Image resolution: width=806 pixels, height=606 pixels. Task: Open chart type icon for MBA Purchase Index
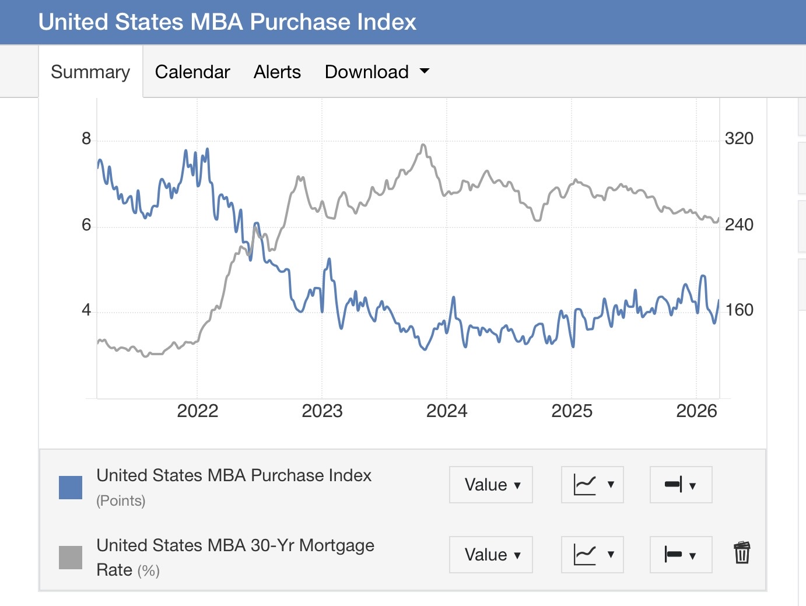coord(593,485)
